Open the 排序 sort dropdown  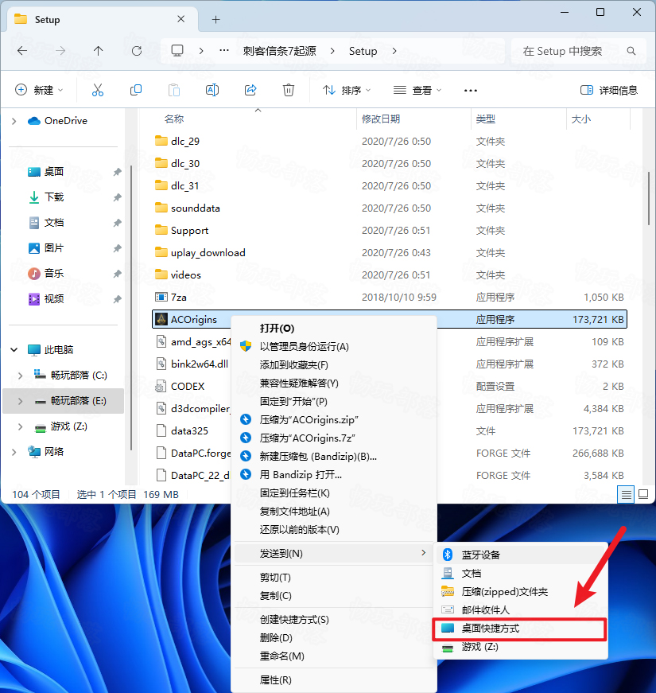coord(347,90)
